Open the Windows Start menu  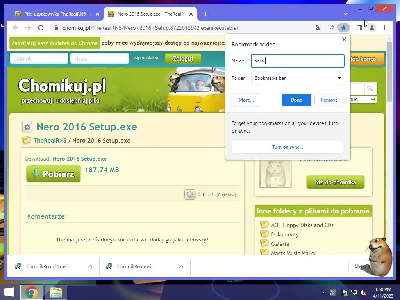(x=9, y=292)
